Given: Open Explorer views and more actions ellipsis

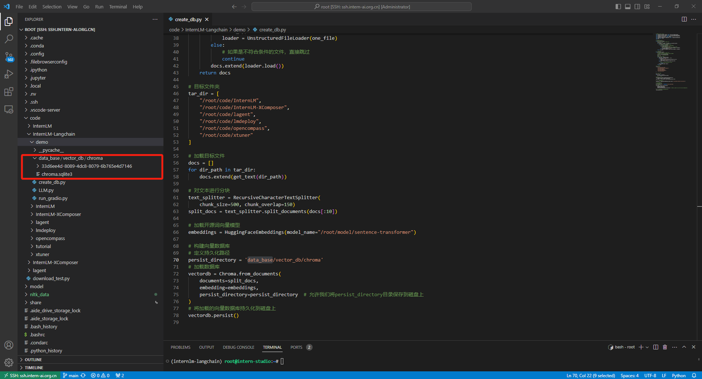Looking at the screenshot, I should (x=155, y=19).
